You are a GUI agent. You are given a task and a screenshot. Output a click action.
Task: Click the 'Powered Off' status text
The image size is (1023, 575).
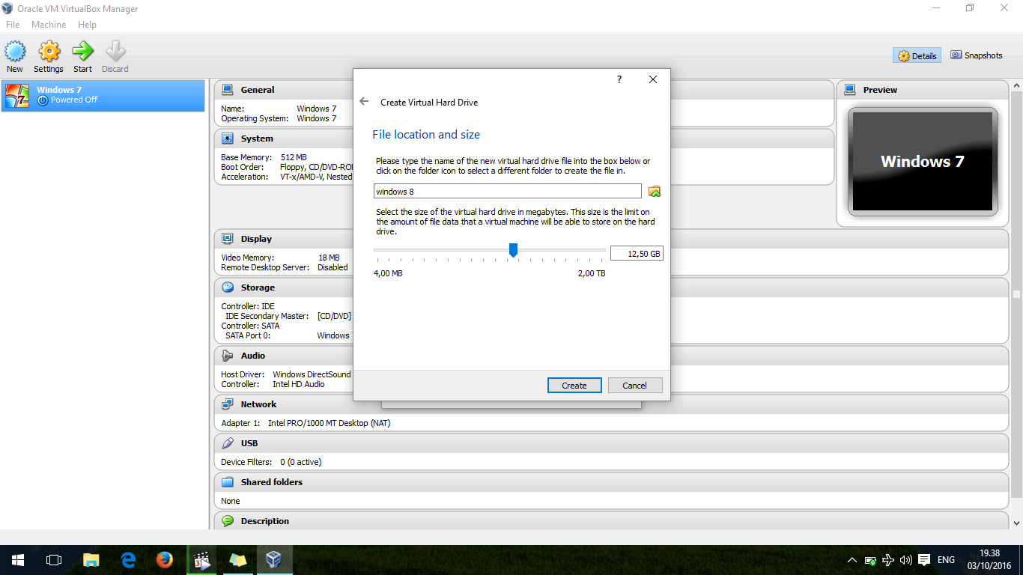74,100
